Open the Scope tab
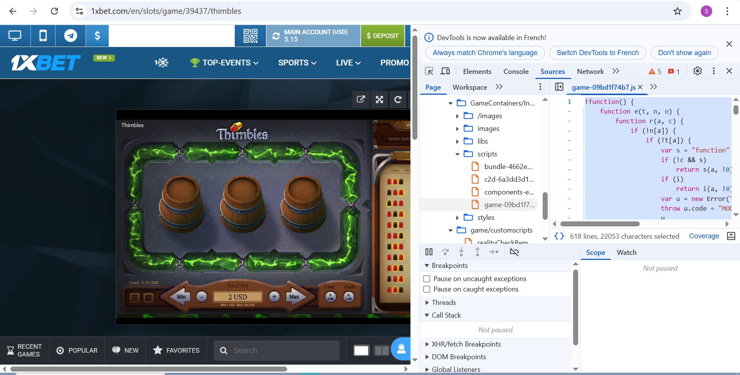Screen dimensions: 740x375 595,253
